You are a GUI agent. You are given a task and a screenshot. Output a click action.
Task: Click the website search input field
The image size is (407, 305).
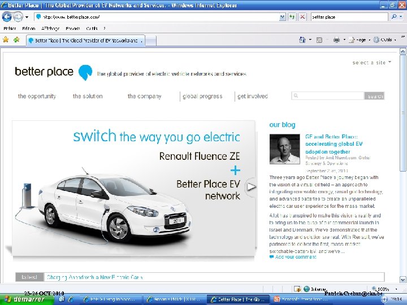coord(328,95)
